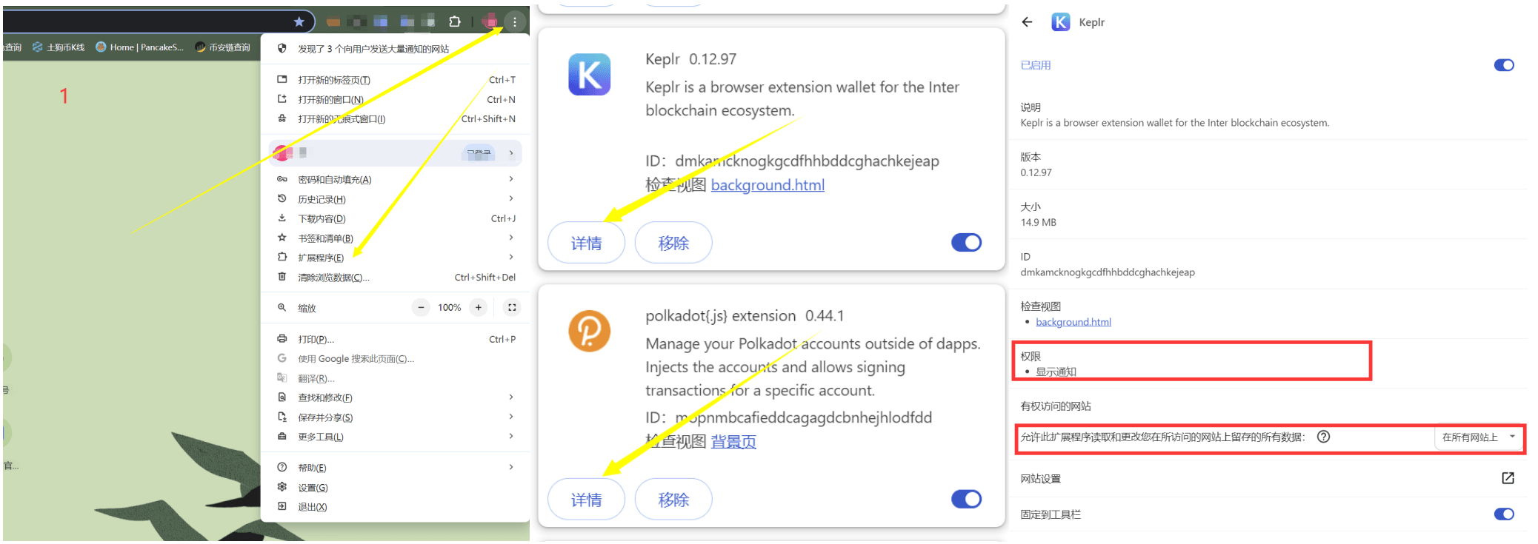Click exit icon beside 退出
This screenshot has height=544, width=1538.
pos(282,506)
